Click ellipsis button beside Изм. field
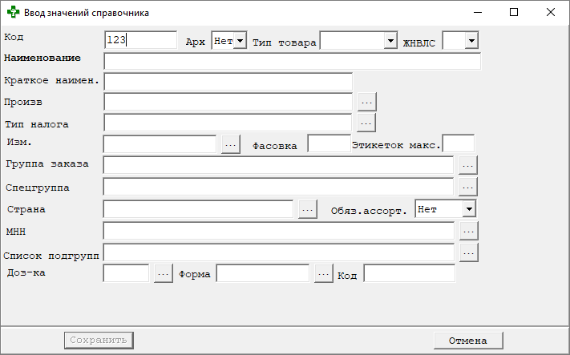This screenshot has width=570, height=355. (230, 143)
